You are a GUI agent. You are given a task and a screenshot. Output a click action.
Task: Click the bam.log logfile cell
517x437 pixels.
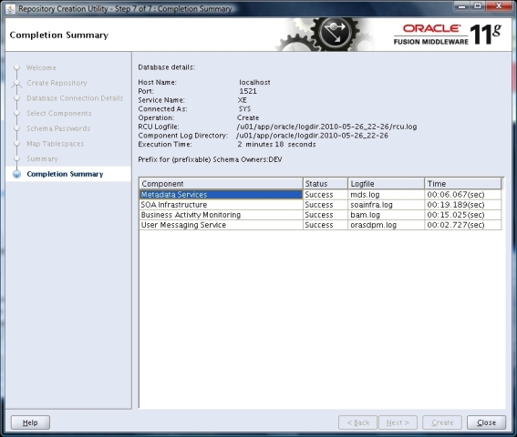tap(386, 215)
